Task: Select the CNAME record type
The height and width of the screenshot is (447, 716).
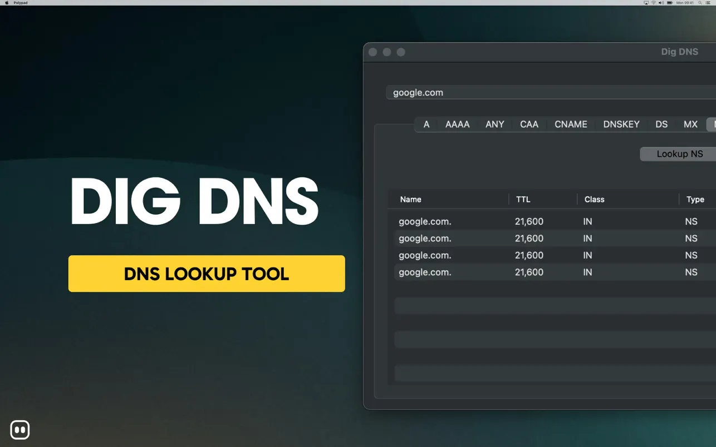Action: [570, 124]
